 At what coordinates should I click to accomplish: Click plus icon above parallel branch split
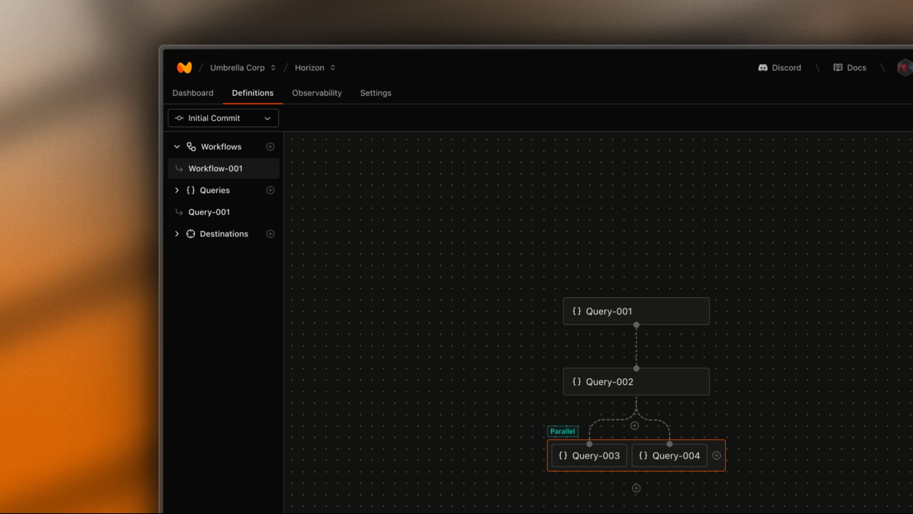[x=635, y=426]
